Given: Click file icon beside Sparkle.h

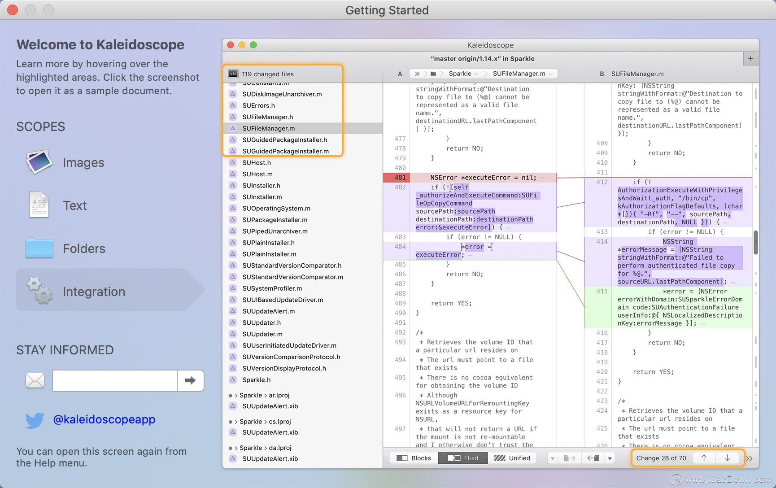Looking at the screenshot, I should (x=233, y=380).
